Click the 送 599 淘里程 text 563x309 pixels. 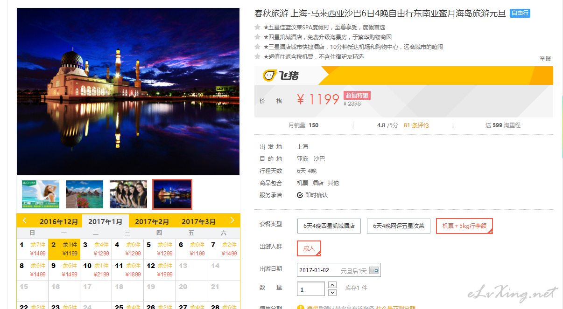503,125
